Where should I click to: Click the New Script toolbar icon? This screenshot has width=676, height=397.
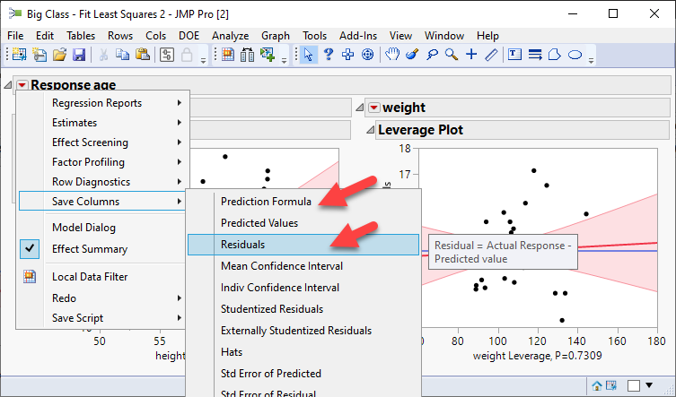coord(40,55)
